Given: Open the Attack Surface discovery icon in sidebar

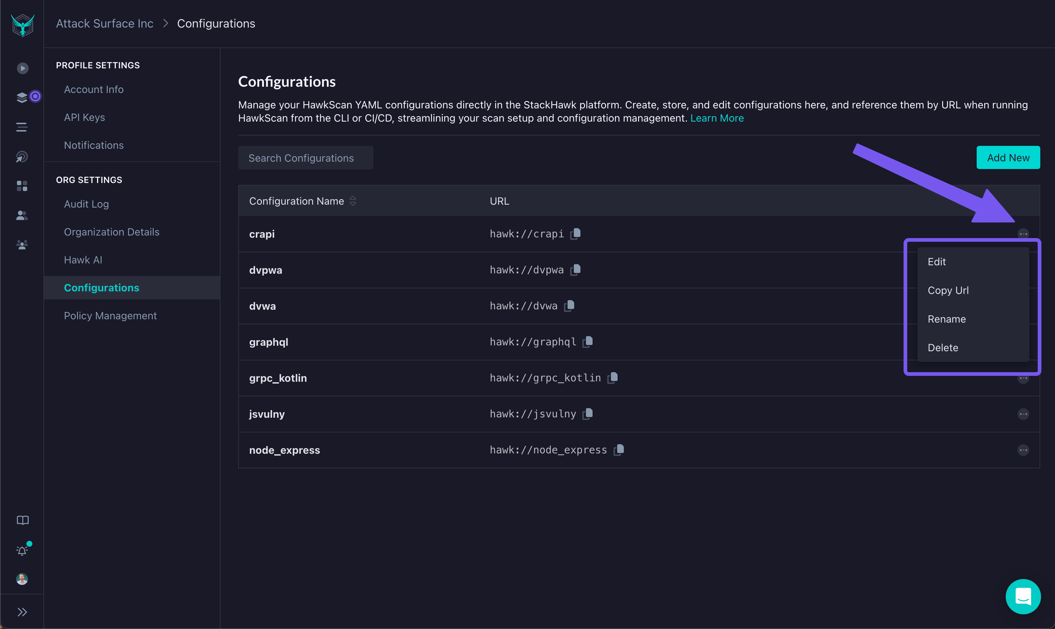Looking at the screenshot, I should click(22, 156).
